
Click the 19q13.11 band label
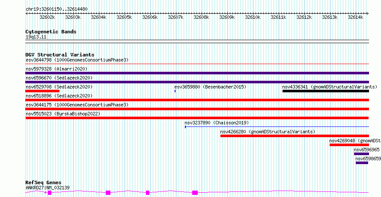[36, 37]
